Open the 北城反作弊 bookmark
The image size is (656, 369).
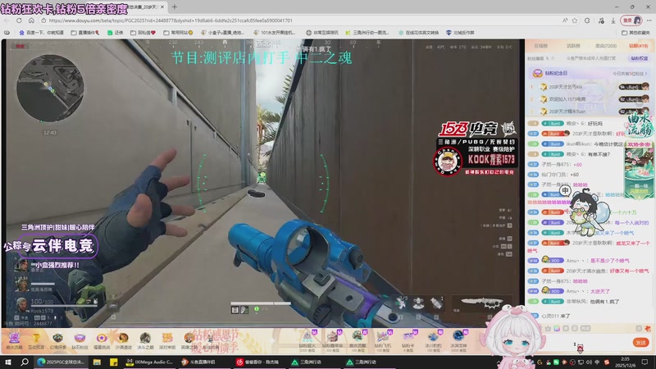[x=460, y=33]
